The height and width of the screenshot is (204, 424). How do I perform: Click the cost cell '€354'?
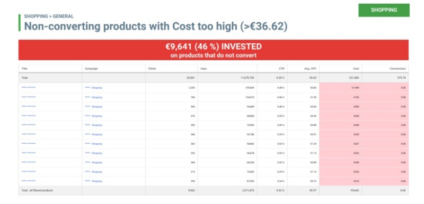click(x=356, y=116)
